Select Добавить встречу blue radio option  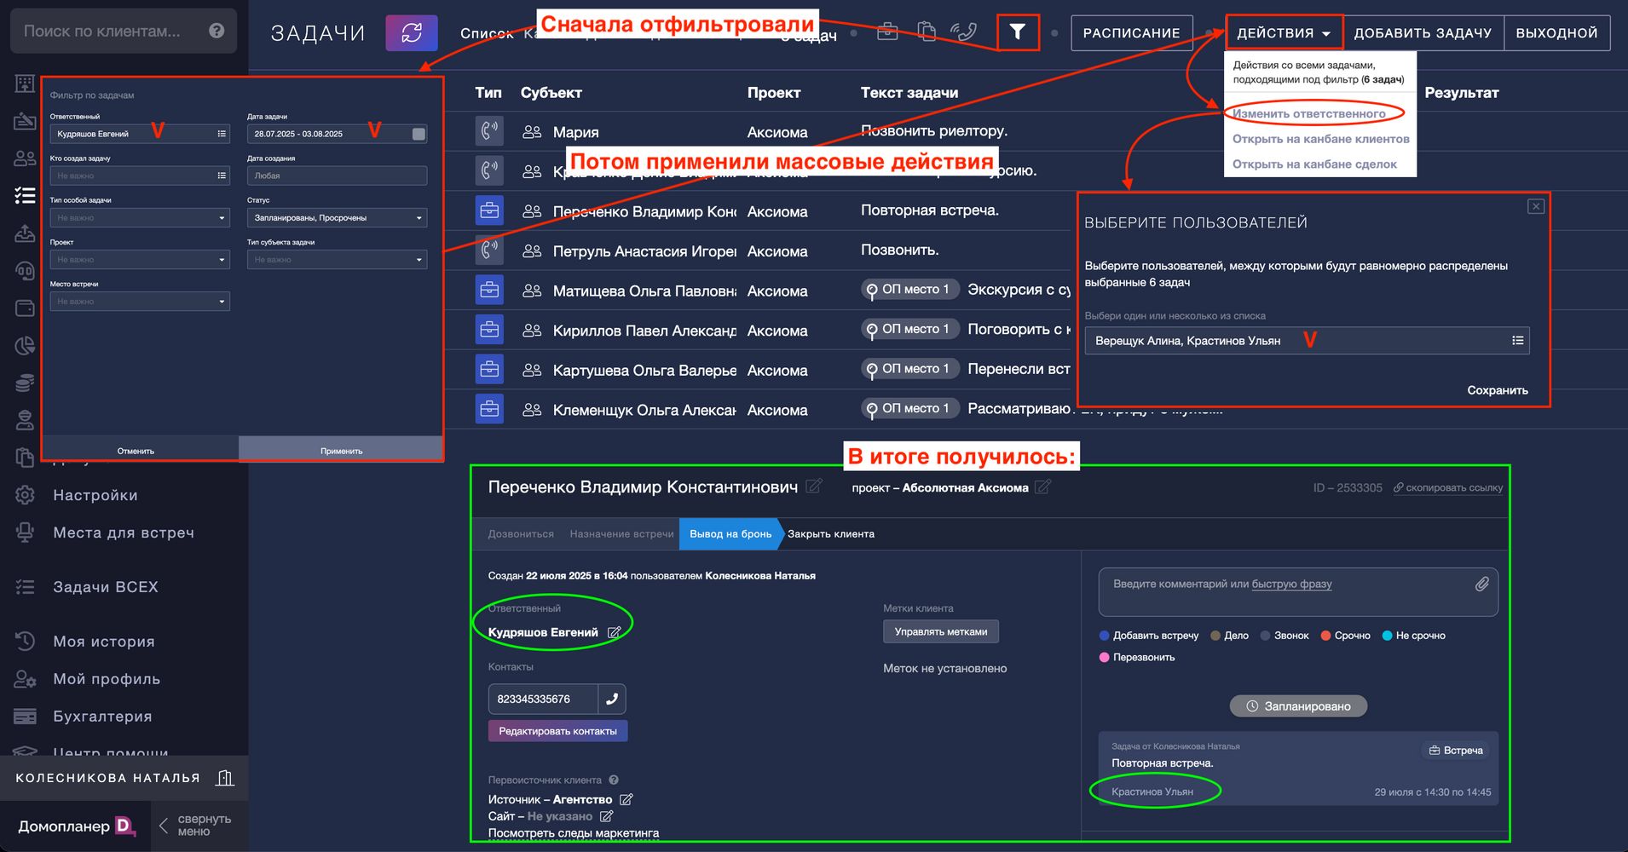point(1105,636)
